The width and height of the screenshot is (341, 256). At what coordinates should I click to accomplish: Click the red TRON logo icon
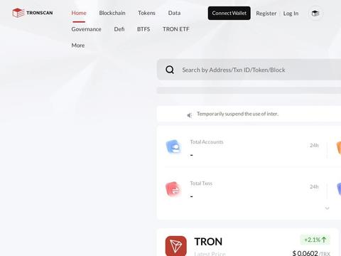(176, 246)
